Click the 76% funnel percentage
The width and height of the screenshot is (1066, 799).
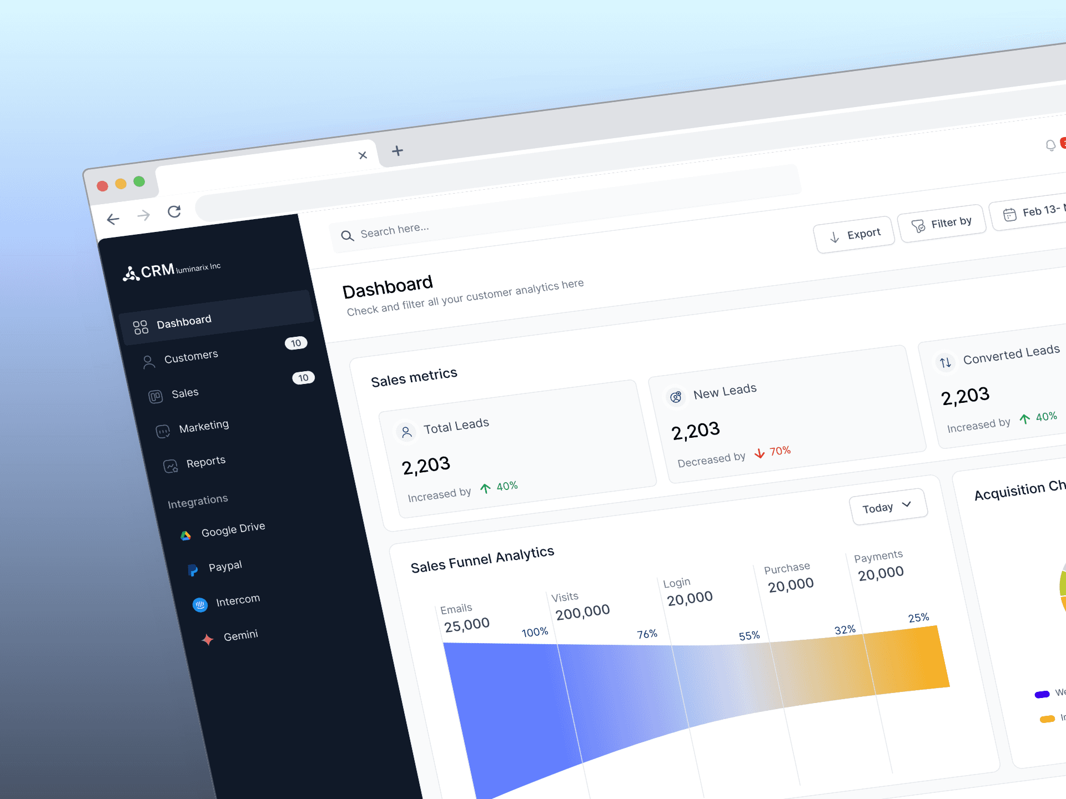click(647, 634)
